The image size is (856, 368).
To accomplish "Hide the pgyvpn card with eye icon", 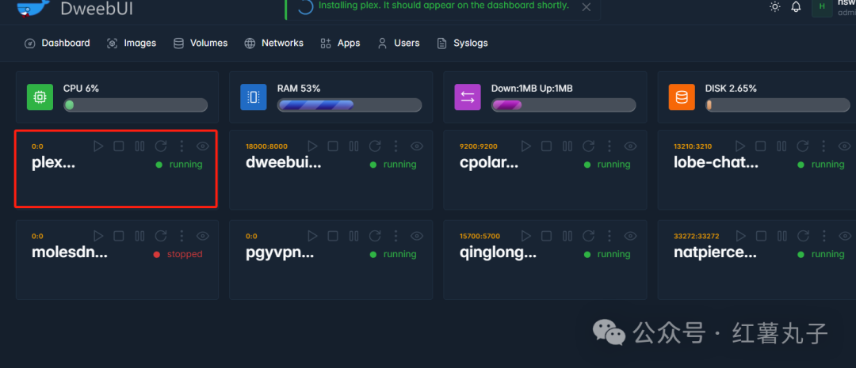I will pos(417,236).
